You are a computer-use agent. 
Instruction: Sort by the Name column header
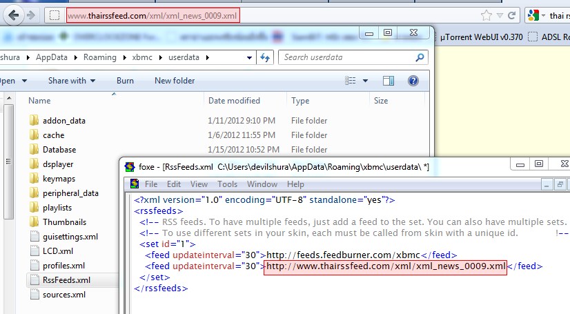[x=39, y=101]
